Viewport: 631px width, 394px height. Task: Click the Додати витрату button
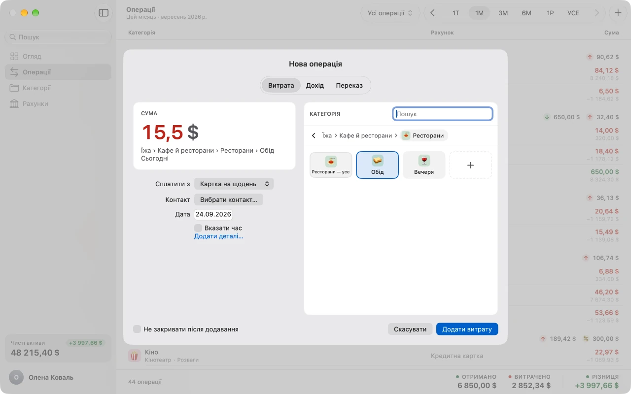[467, 329]
